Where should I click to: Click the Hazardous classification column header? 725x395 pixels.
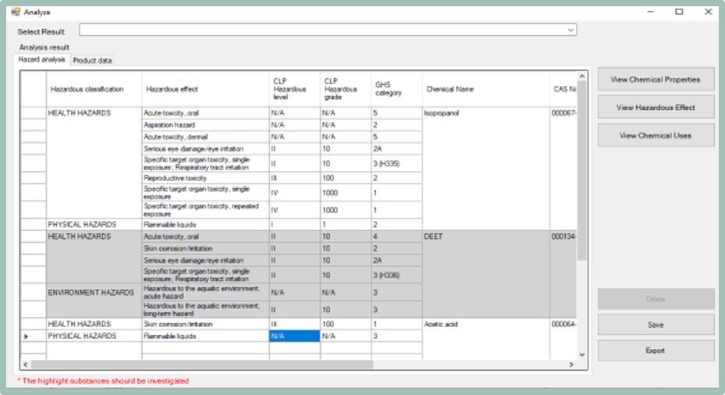coord(94,89)
